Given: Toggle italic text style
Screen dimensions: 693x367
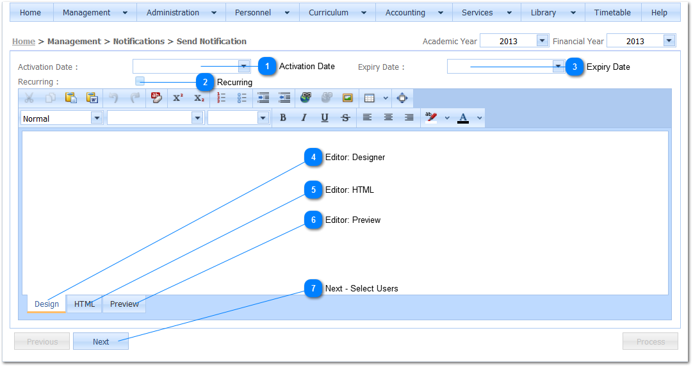Looking at the screenshot, I should pyautogui.click(x=304, y=118).
